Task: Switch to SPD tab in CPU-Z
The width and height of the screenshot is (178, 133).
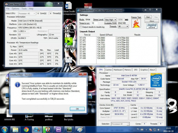Action: click(136, 70)
